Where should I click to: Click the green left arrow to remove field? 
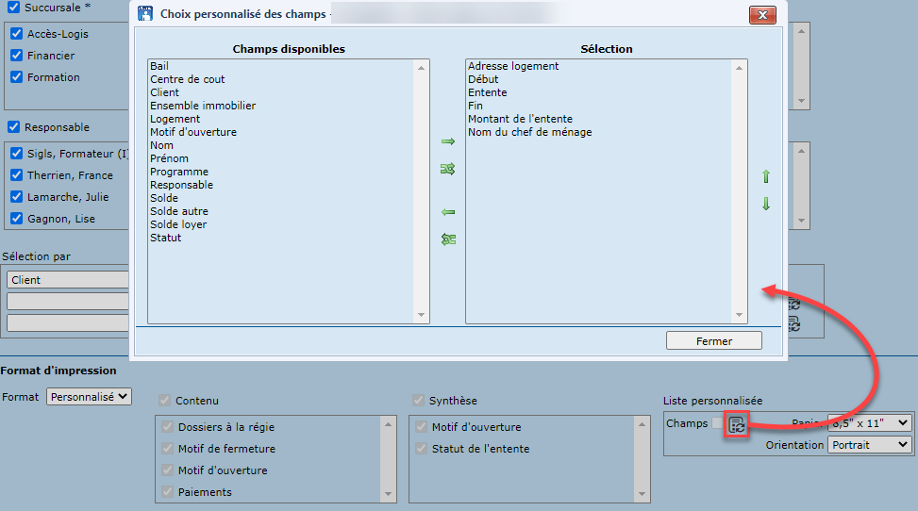pos(448,212)
